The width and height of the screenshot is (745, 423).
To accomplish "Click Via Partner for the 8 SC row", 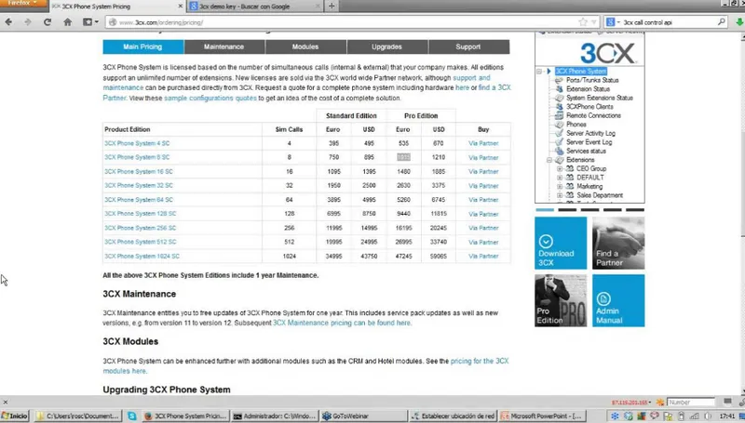I will point(483,157).
